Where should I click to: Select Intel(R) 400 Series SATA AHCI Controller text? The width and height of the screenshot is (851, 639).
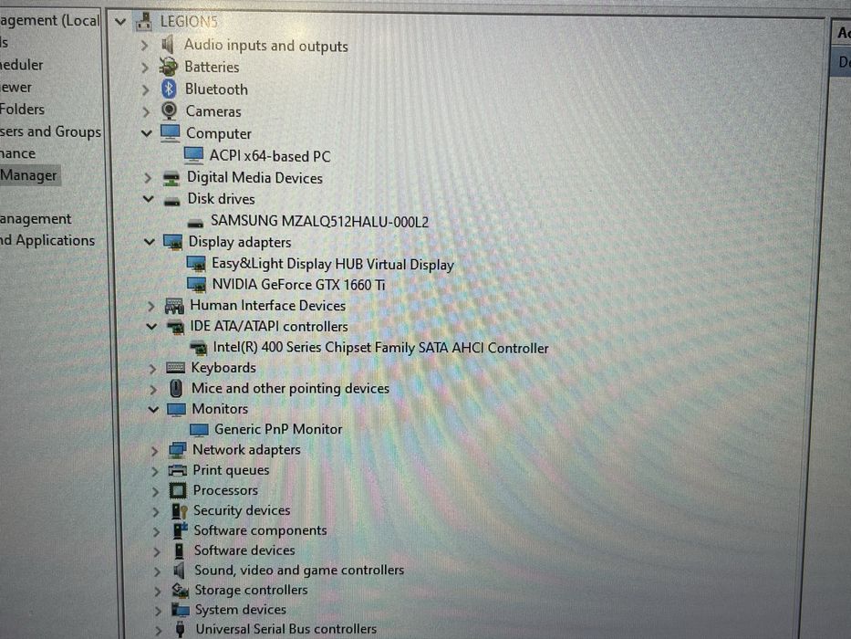click(381, 348)
